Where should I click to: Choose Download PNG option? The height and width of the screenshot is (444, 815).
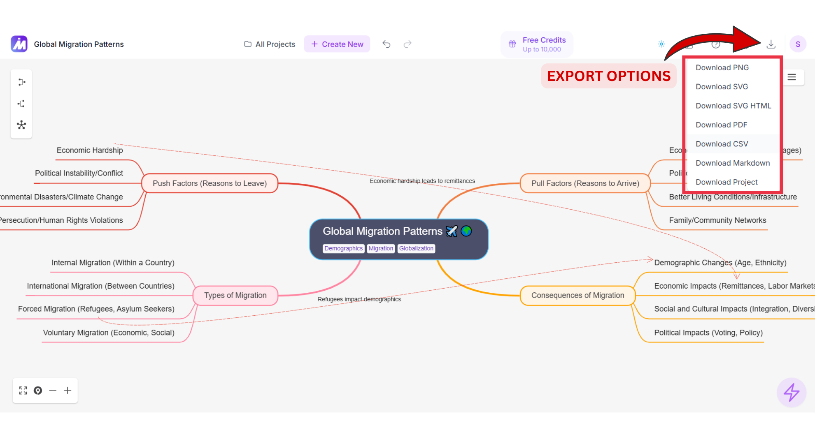pos(722,67)
